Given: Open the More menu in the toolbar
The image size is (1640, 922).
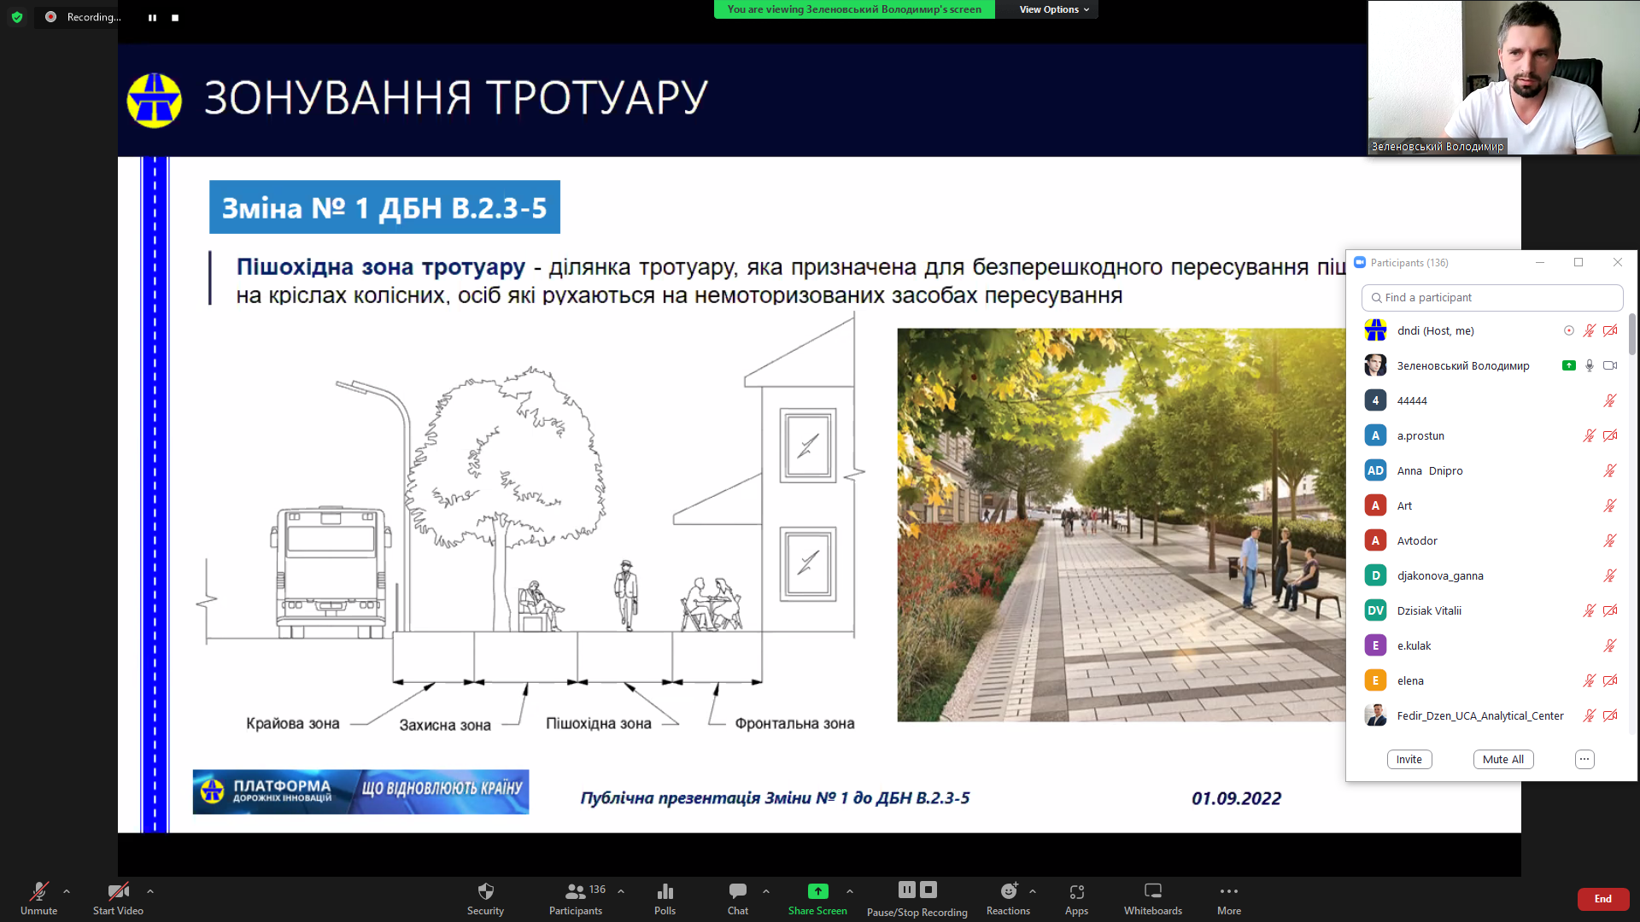Looking at the screenshot, I should tap(1228, 892).
